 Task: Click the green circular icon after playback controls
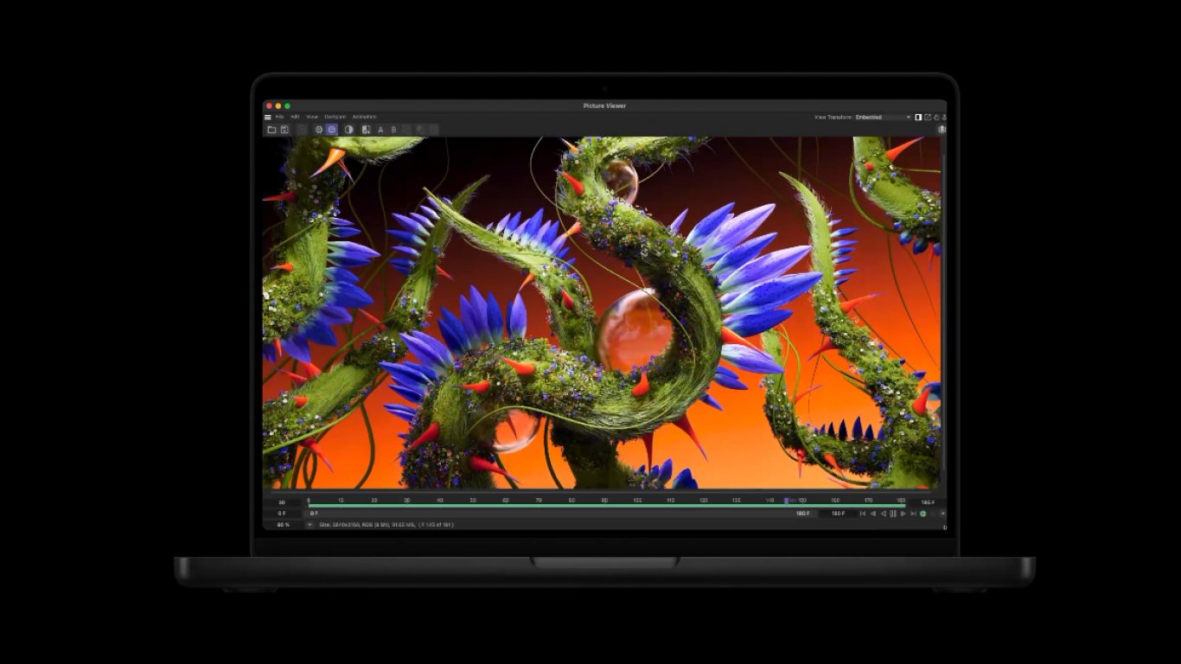(922, 514)
